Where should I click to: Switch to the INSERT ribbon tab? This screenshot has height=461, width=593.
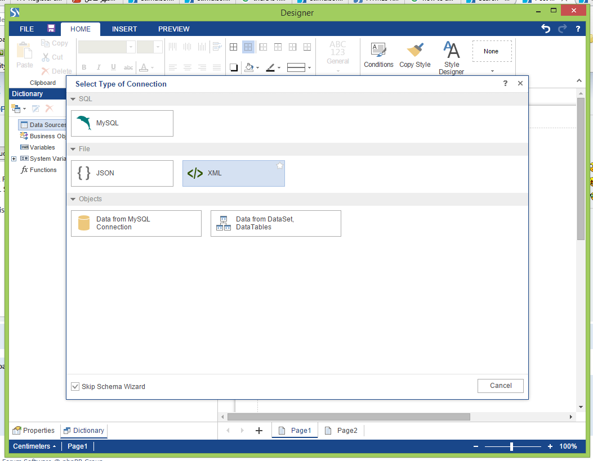124,29
